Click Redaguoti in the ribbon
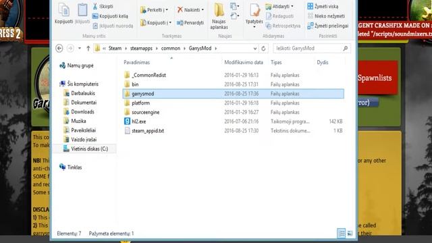 pyautogui.click(x=279, y=16)
